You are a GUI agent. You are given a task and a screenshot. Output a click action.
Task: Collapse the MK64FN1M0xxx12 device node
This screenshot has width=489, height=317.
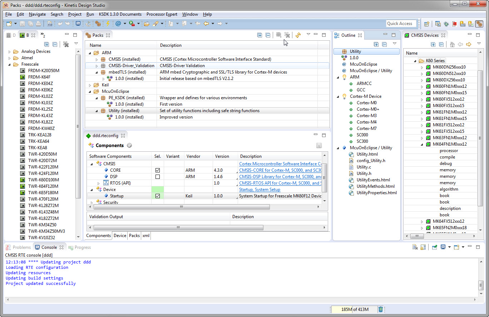click(x=422, y=145)
